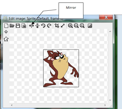Open image file with folder icon
Viewport: 122px width, 109px height.
12,26
